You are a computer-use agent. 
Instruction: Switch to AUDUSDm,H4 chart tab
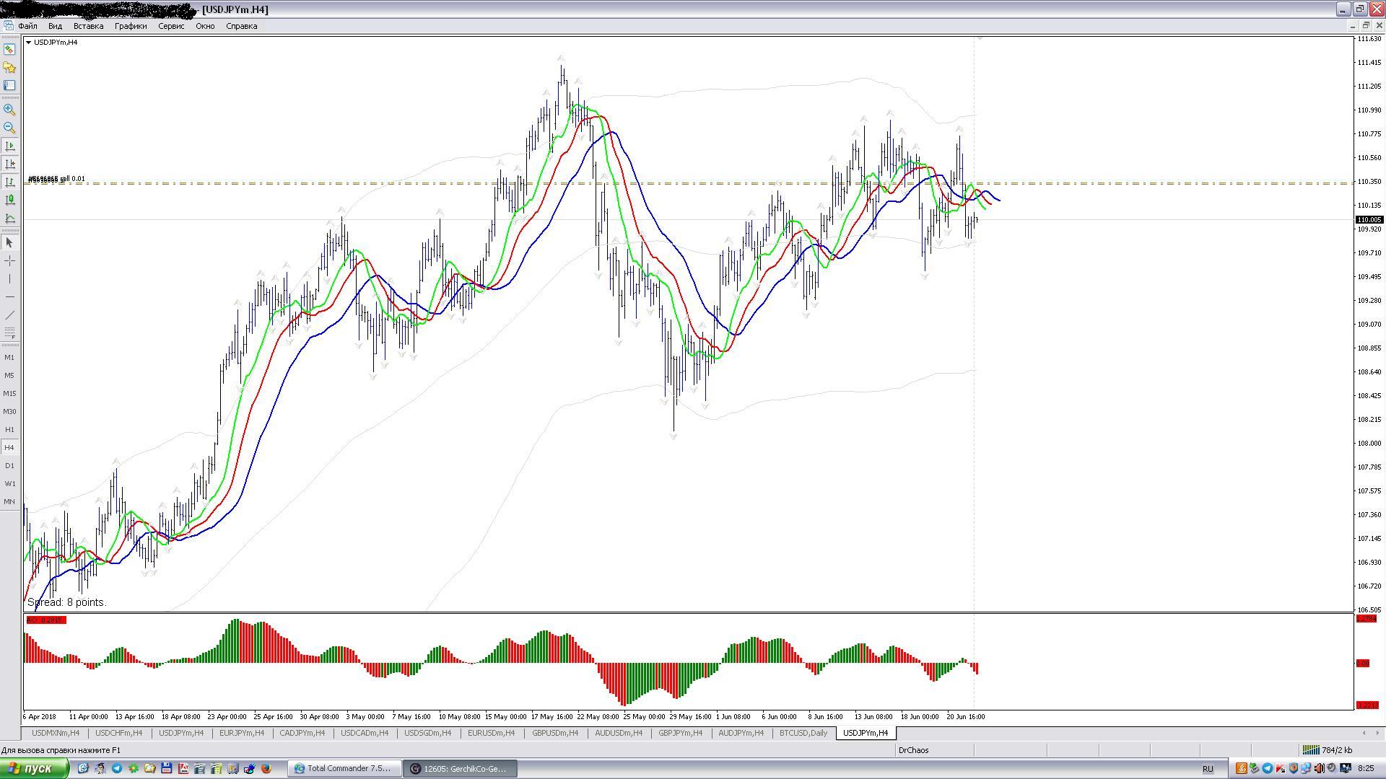[x=619, y=733]
